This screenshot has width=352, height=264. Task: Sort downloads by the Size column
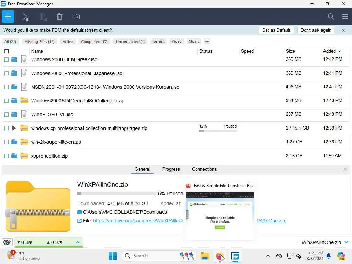pos(290,51)
